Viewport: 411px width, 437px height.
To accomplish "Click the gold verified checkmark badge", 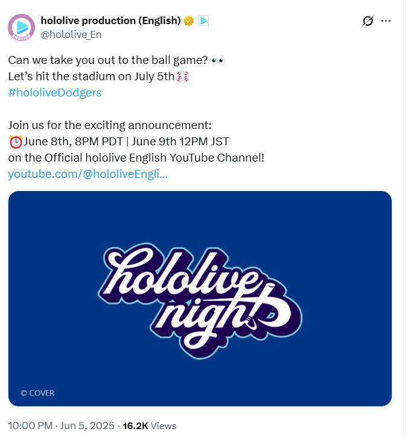I will (189, 20).
